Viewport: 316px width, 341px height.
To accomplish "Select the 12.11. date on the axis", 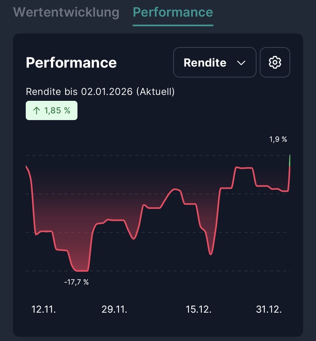I will pyautogui.click(x=44, y=309).
